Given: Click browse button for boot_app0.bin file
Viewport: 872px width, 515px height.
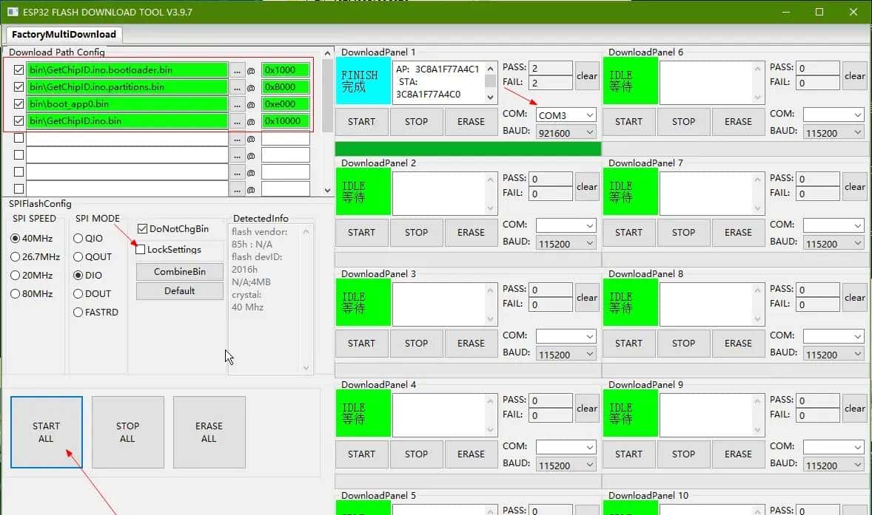Looking at the screenshot, I should (x=237, y=104).
